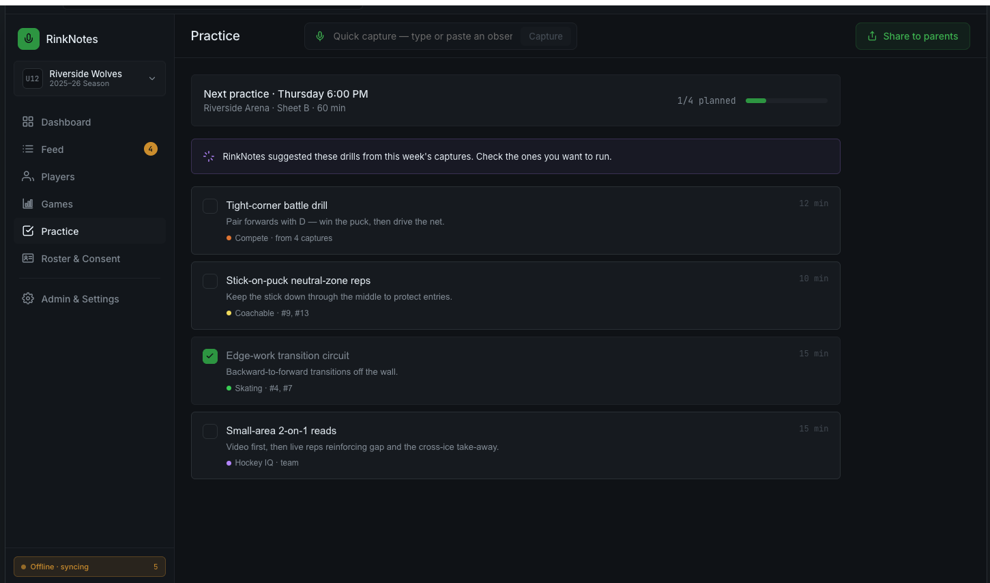Tick Stick-on-puck neutral-zone reps checkbox
The height and width of the screenshot is (583, 990).
pos(210,281)
